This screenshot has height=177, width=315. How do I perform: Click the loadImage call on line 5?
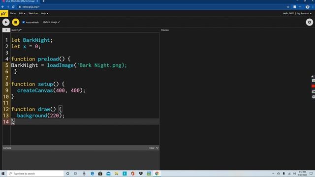tap(60, 65)
